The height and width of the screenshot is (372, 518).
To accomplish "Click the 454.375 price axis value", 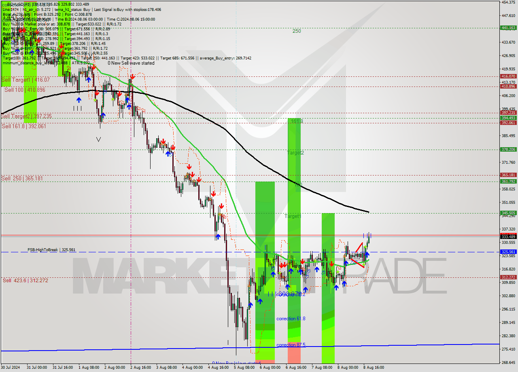I will 508,2.
